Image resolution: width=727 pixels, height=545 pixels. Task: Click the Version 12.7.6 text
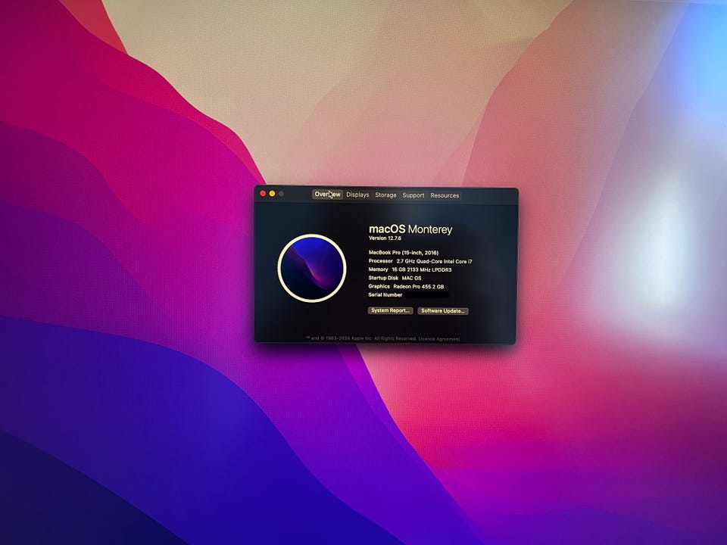coord(385,238)
